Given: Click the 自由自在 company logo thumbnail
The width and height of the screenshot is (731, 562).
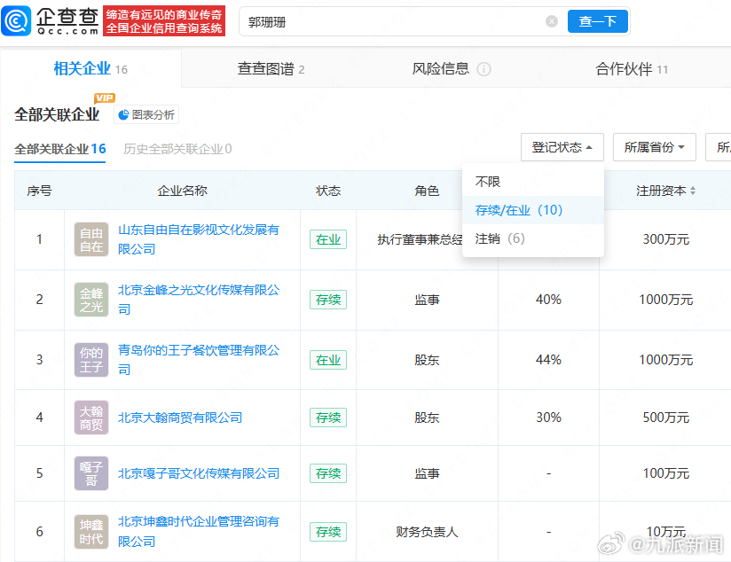Looking at the screenshot, I should tap(91, 239).
